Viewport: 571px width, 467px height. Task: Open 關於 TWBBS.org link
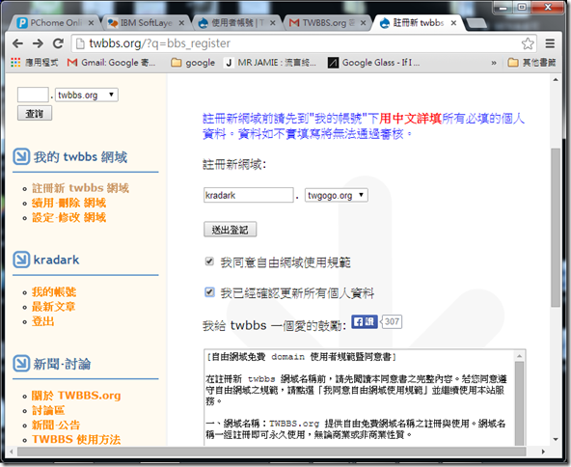pos(76,396)
